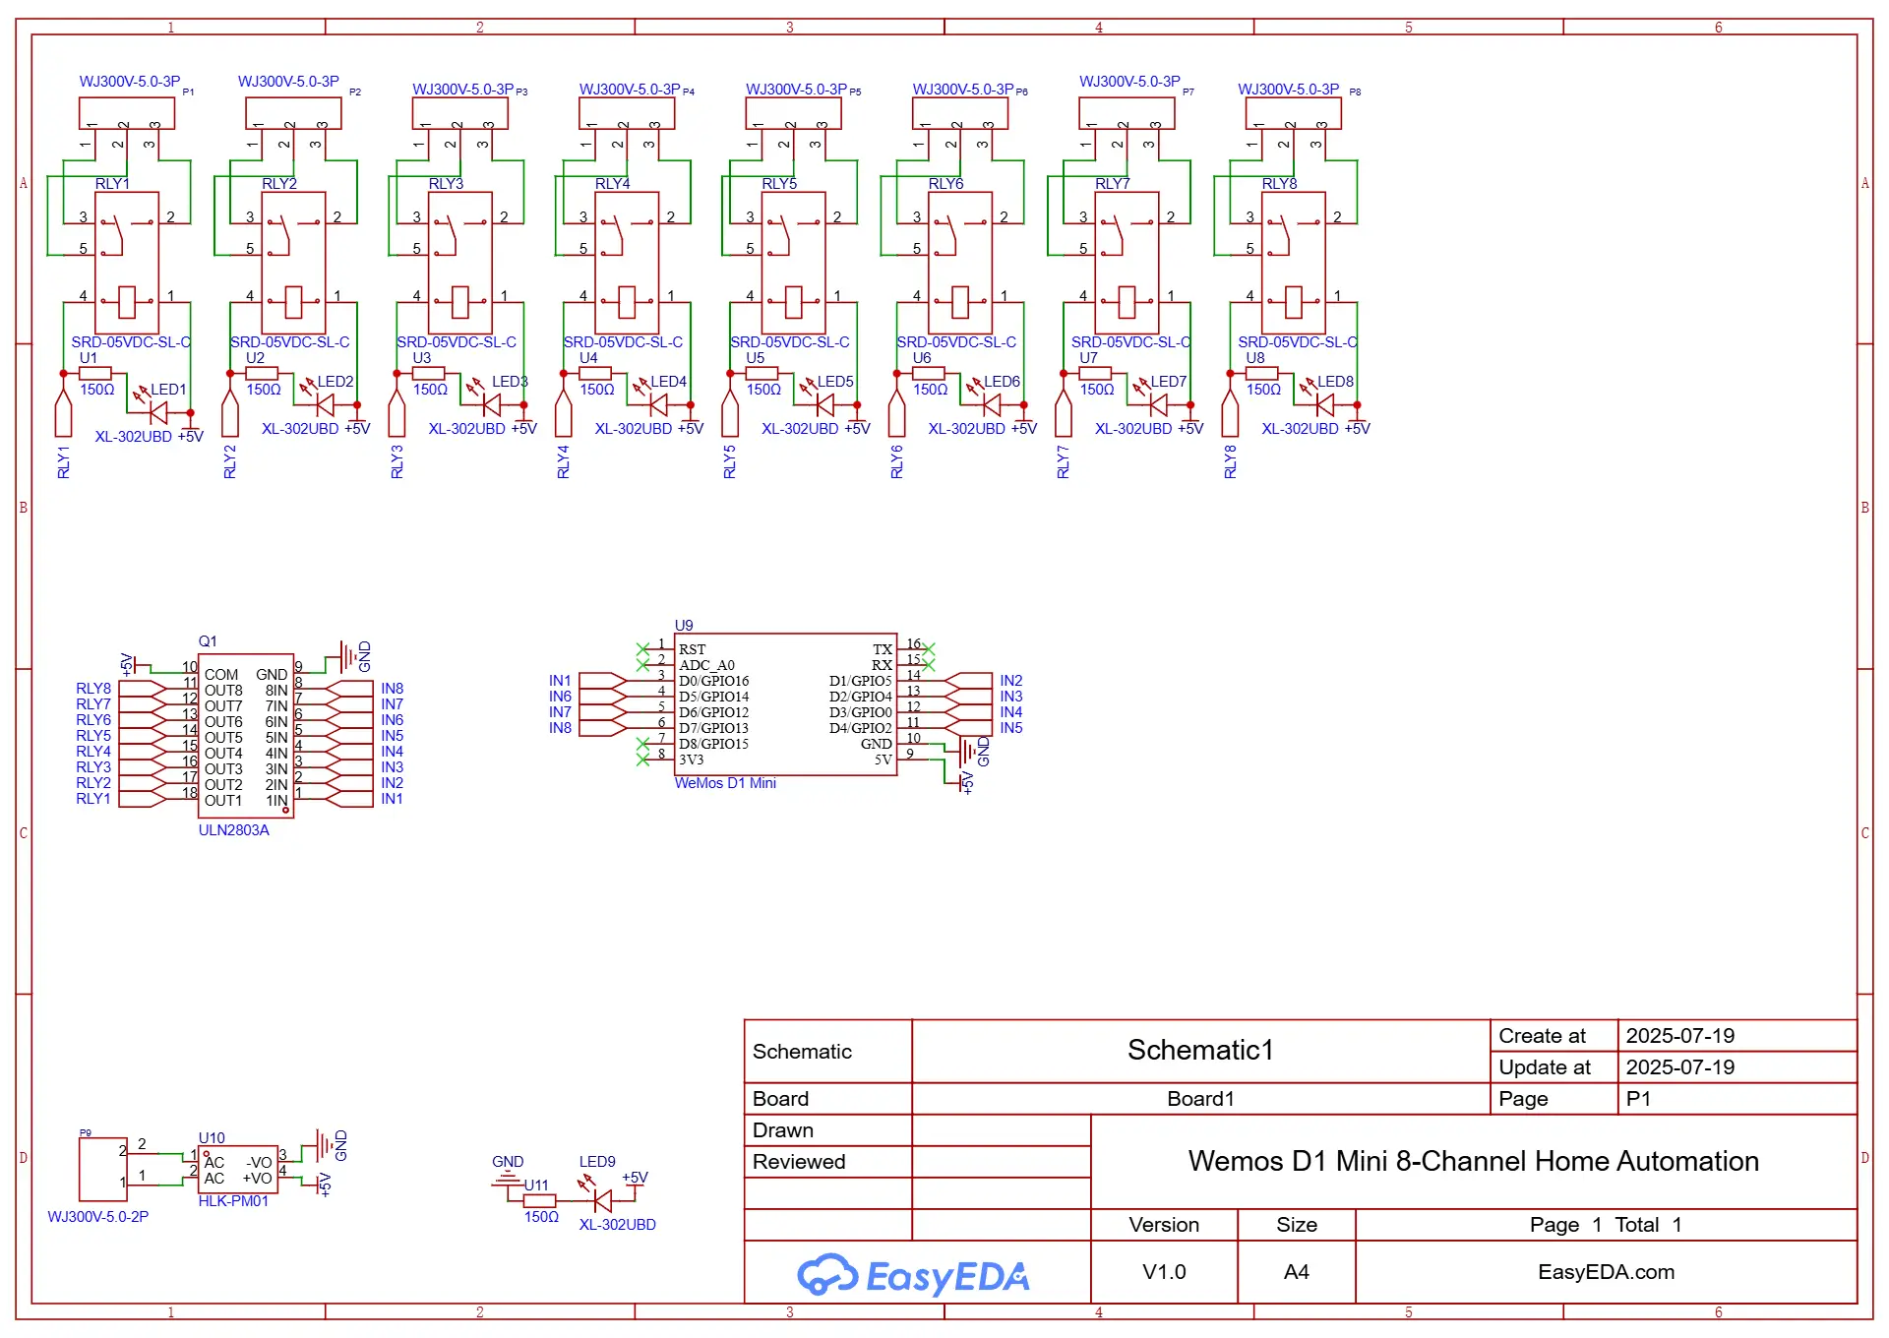Select the P9 two-pin connector symbol
Image resolution: width=1889 pixels, height=1338 pixels.
103,1169
